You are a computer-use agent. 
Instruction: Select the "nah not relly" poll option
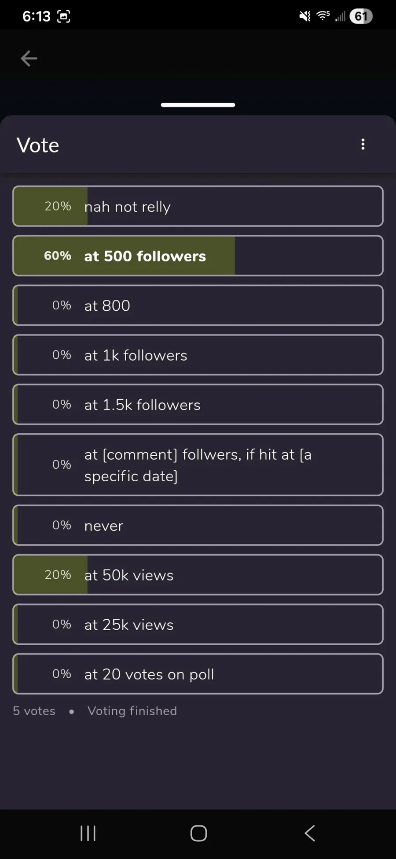tap(198, 206)
